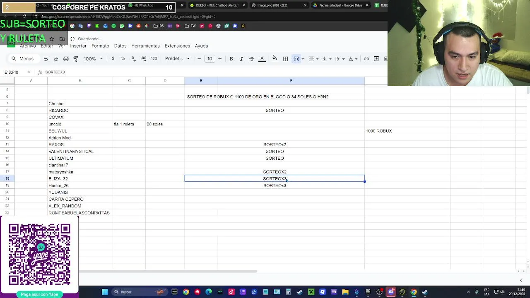
Task: Open the Ayuda menu
Action: click(202, 46)
